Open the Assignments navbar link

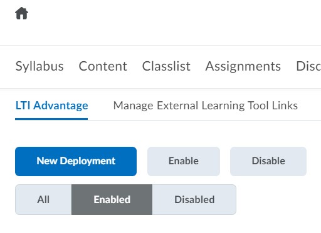pyautogui.click(x=243, y=66)
